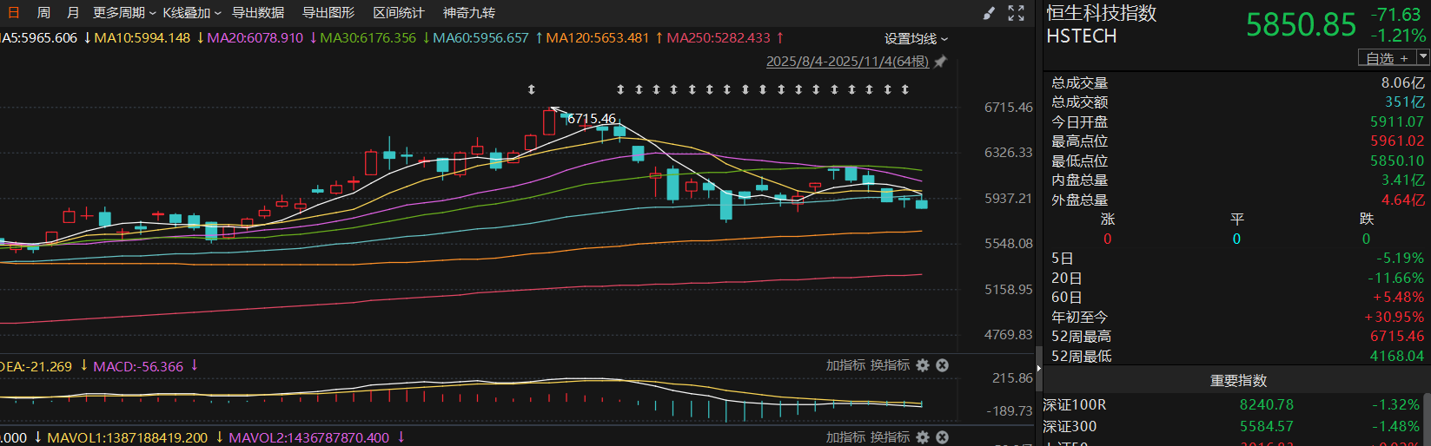The height and width of the screenshot is (446, 1431).
Task: Click 换指标 in the MAVOL volume panel
Action: 890,437
